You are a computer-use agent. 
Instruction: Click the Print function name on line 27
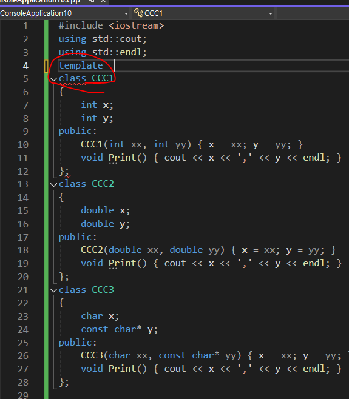pos(123,369)
